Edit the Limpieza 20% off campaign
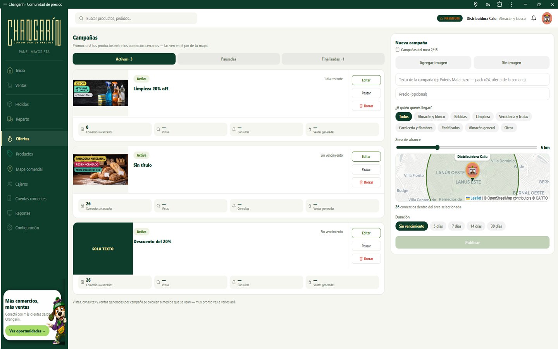This screenshot has width=558, height=349. [x=366, y=80]
